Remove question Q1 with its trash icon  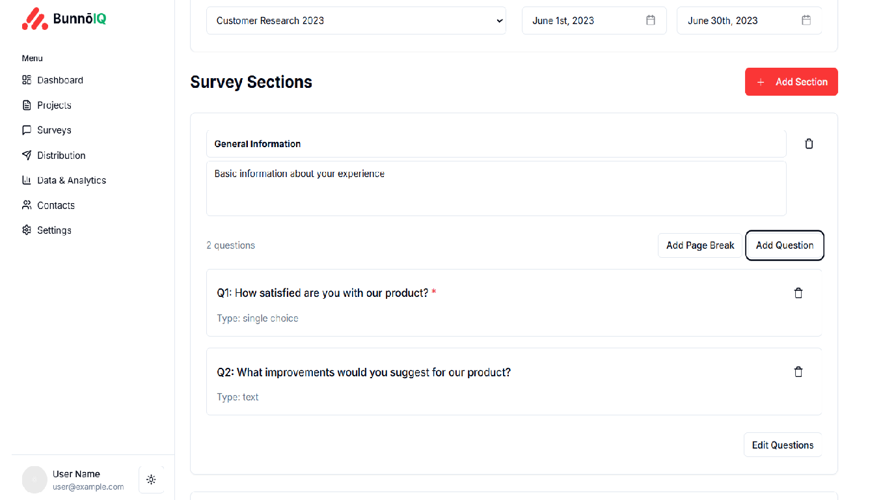[798, 293]
